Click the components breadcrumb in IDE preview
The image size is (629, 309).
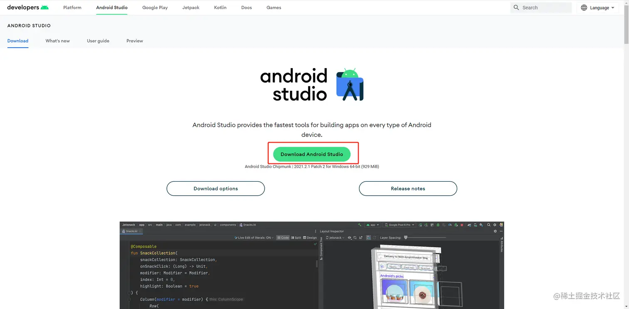228,225
